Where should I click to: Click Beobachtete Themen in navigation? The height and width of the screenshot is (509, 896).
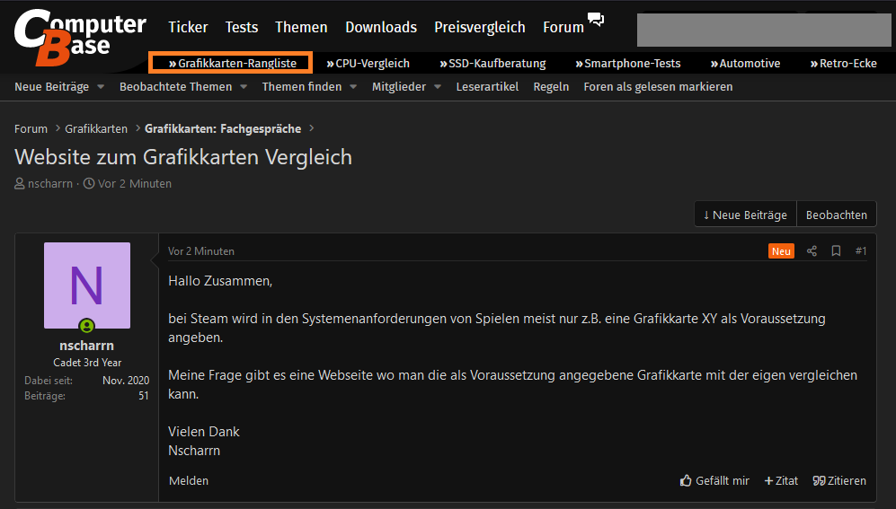coord(175,87)
